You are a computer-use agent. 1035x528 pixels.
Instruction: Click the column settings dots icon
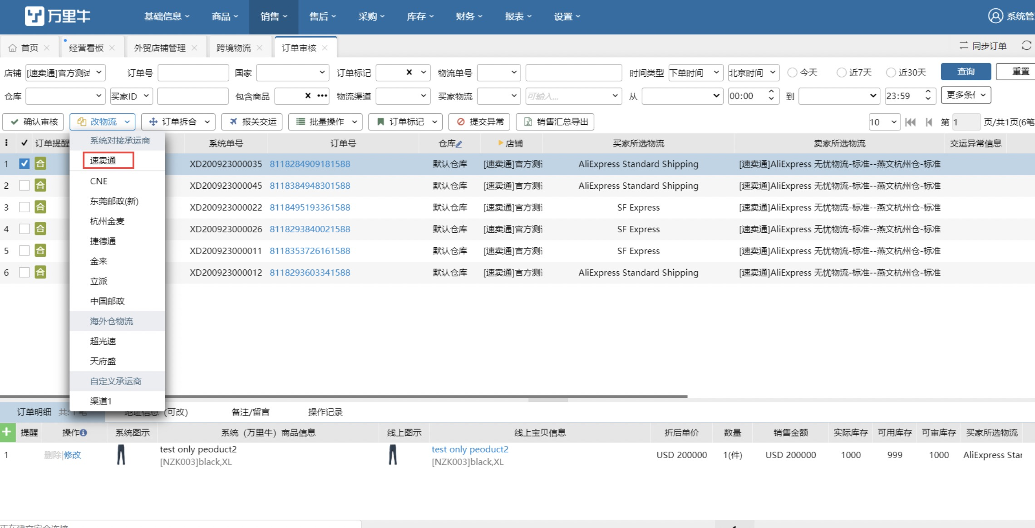(6, 143)
